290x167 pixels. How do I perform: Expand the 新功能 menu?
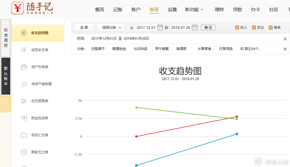click(x=194, y=10)
